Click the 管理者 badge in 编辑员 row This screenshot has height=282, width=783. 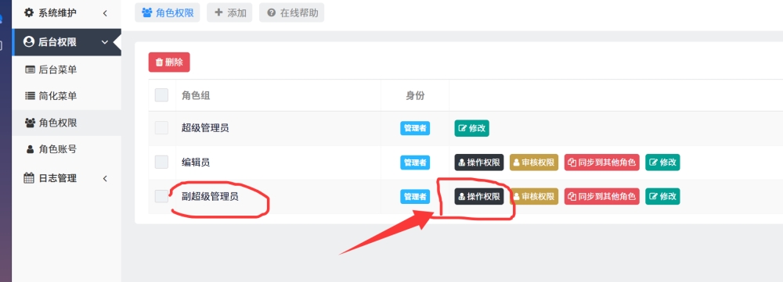pyautogui.click(x=415, y=162)
